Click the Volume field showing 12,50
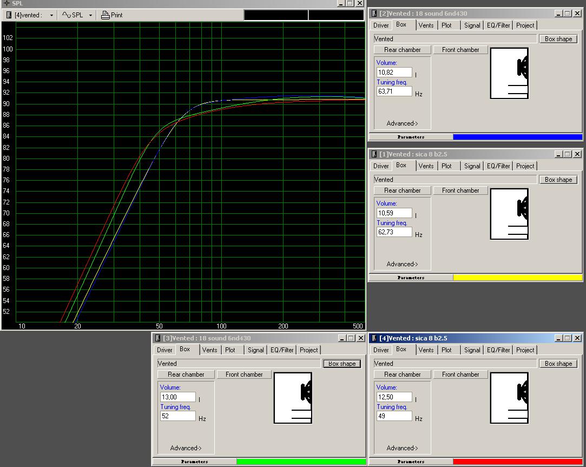 tap(394, 397)
